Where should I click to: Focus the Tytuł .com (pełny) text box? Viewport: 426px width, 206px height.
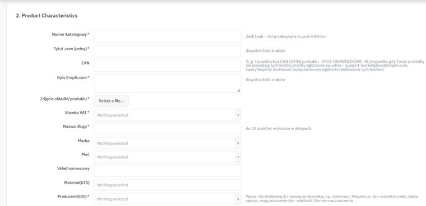tap(167, 50)
